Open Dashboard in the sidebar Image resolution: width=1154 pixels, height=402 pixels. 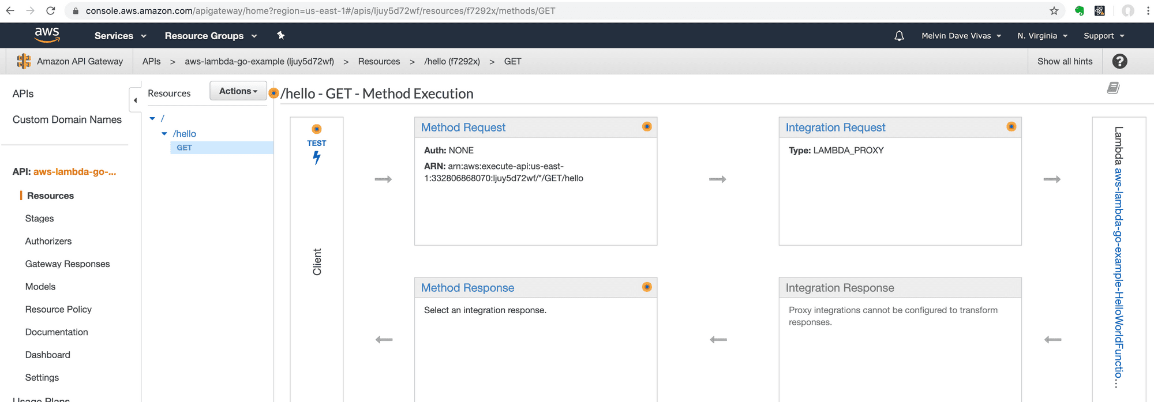[x=48, y=355]
